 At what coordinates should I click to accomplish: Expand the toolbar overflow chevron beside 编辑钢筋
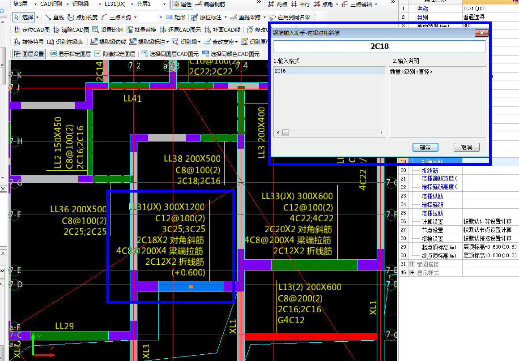click(259, 2)
